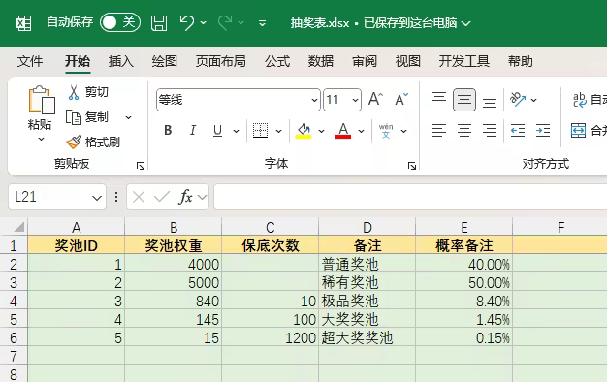Image resolution: width=607 pixels, height=382 pixels.
Task: Click the Increase Indent icon
Action: 543,131
